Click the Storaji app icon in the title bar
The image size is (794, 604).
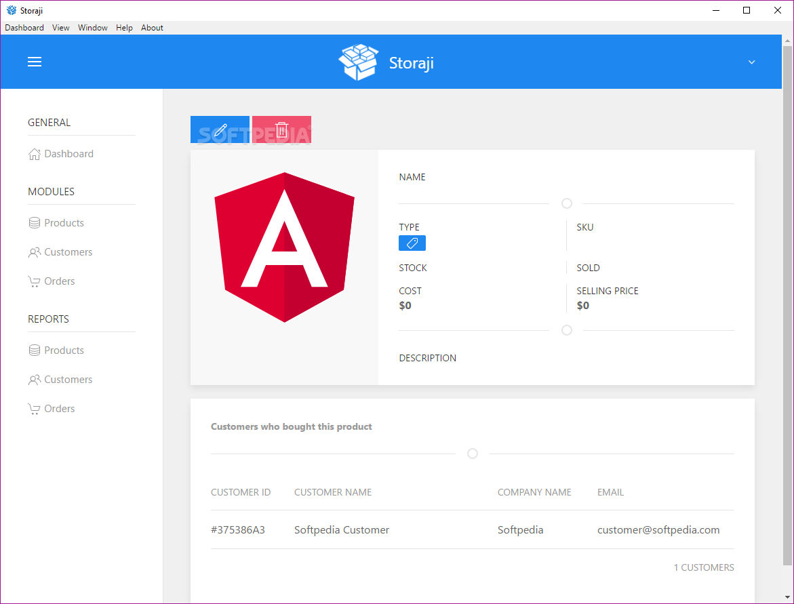pos(11,10)
